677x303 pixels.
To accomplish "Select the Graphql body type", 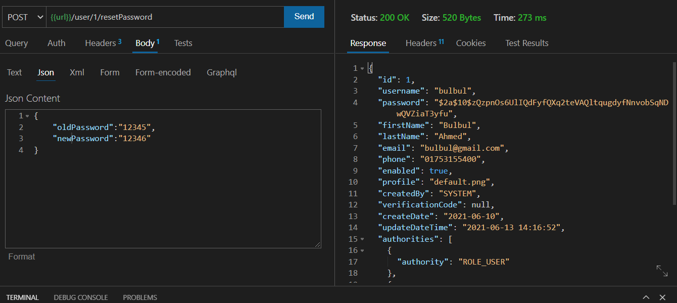I will [222, 72].
